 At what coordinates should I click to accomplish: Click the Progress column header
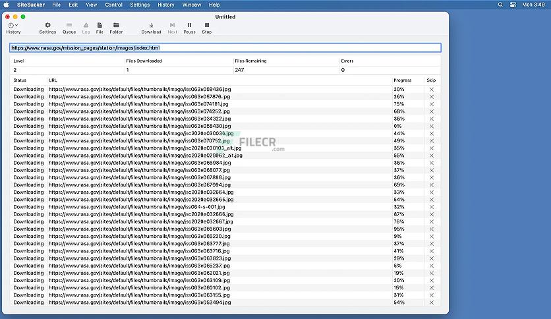(x=402, y=80)
